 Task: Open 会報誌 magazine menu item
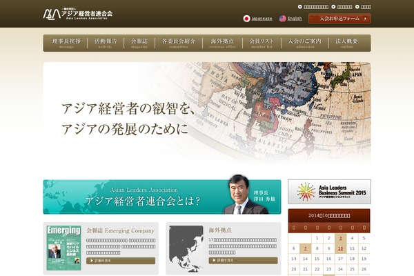[139, 43]
